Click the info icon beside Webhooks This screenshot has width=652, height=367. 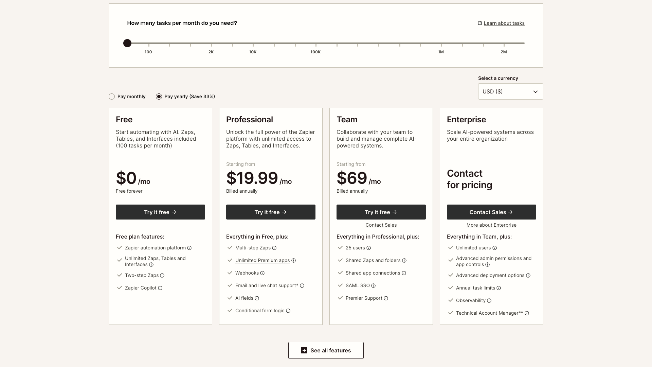coord(262,273)
